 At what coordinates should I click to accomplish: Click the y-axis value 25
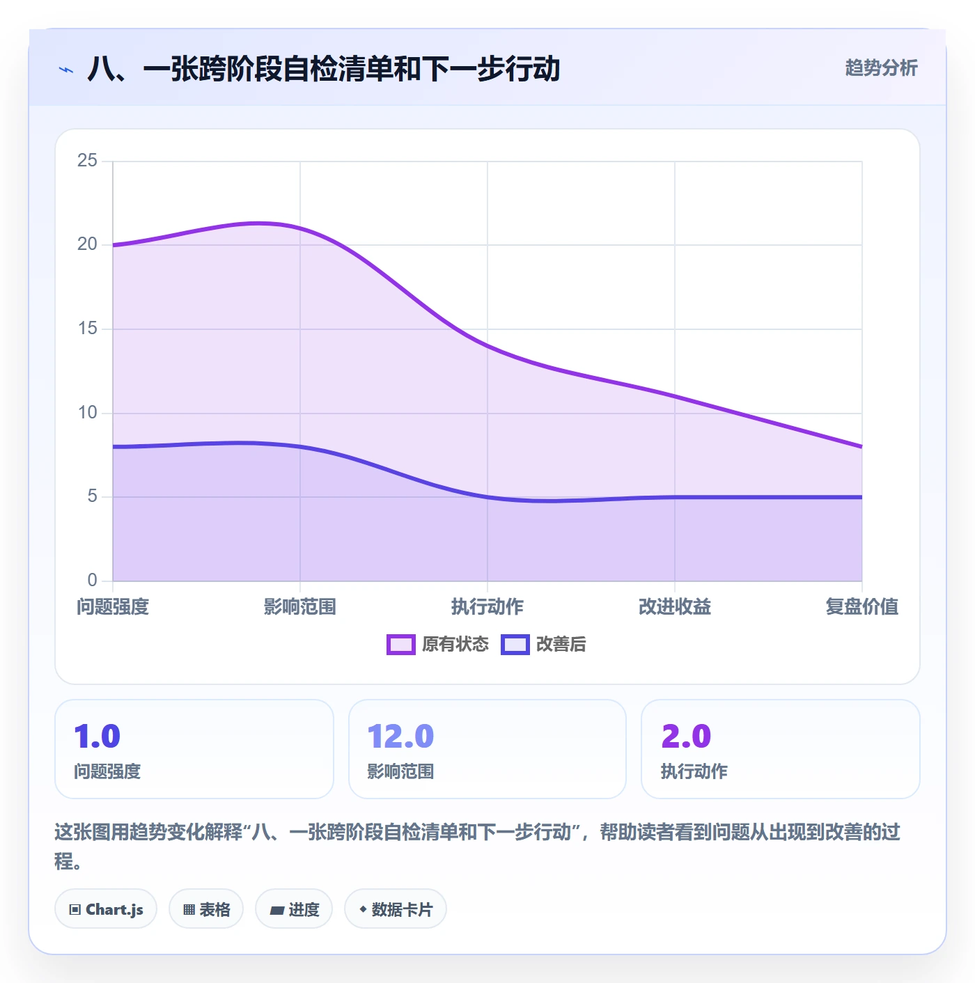(87, 161)
